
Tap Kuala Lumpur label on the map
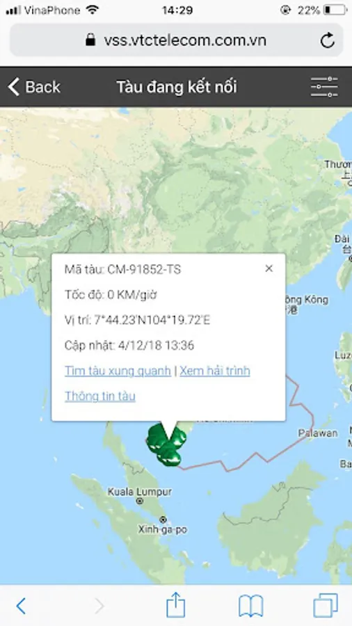tap(140, 492)
